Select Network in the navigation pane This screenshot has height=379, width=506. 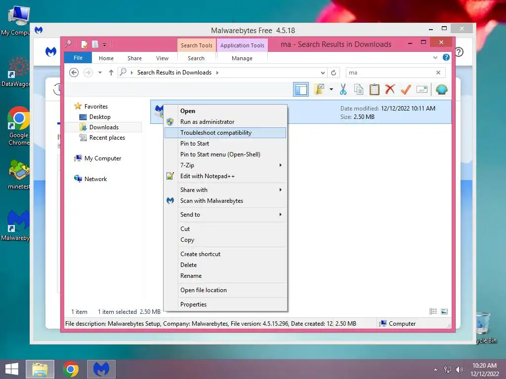point(91,179)
